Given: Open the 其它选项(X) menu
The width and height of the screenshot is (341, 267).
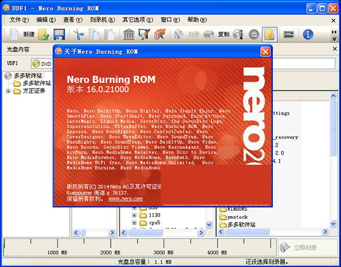Looking at the screenshot, I should (x=138, y=20).
